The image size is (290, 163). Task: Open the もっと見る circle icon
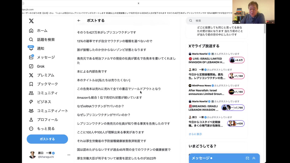(31, 129)
